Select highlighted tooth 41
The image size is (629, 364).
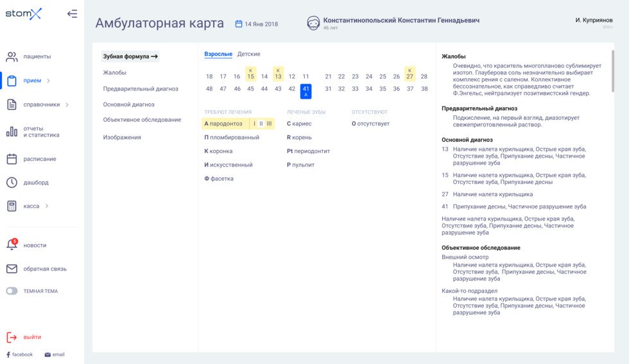click(306, 91)
